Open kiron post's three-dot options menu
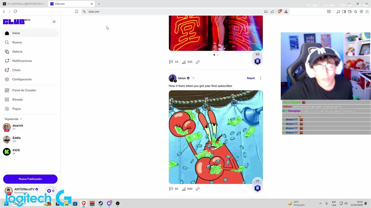This screenshot has width=371, height=208. (x=261, y=78)
